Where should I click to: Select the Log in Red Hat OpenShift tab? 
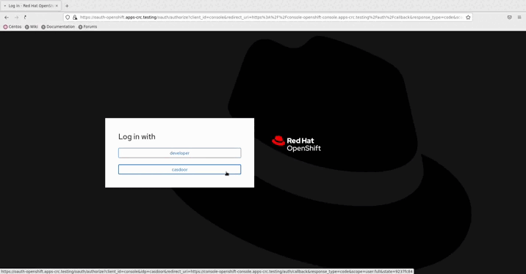(31, 6)
